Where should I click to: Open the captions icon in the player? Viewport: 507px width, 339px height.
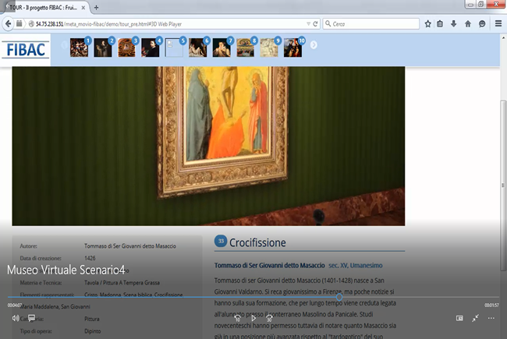click(31, 318)
